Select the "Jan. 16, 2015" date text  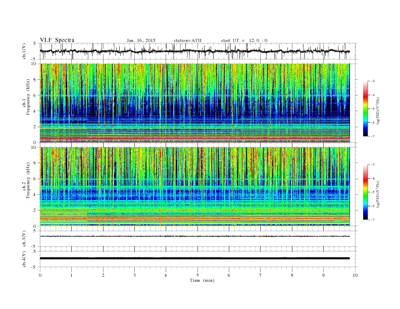pos(141,40)
